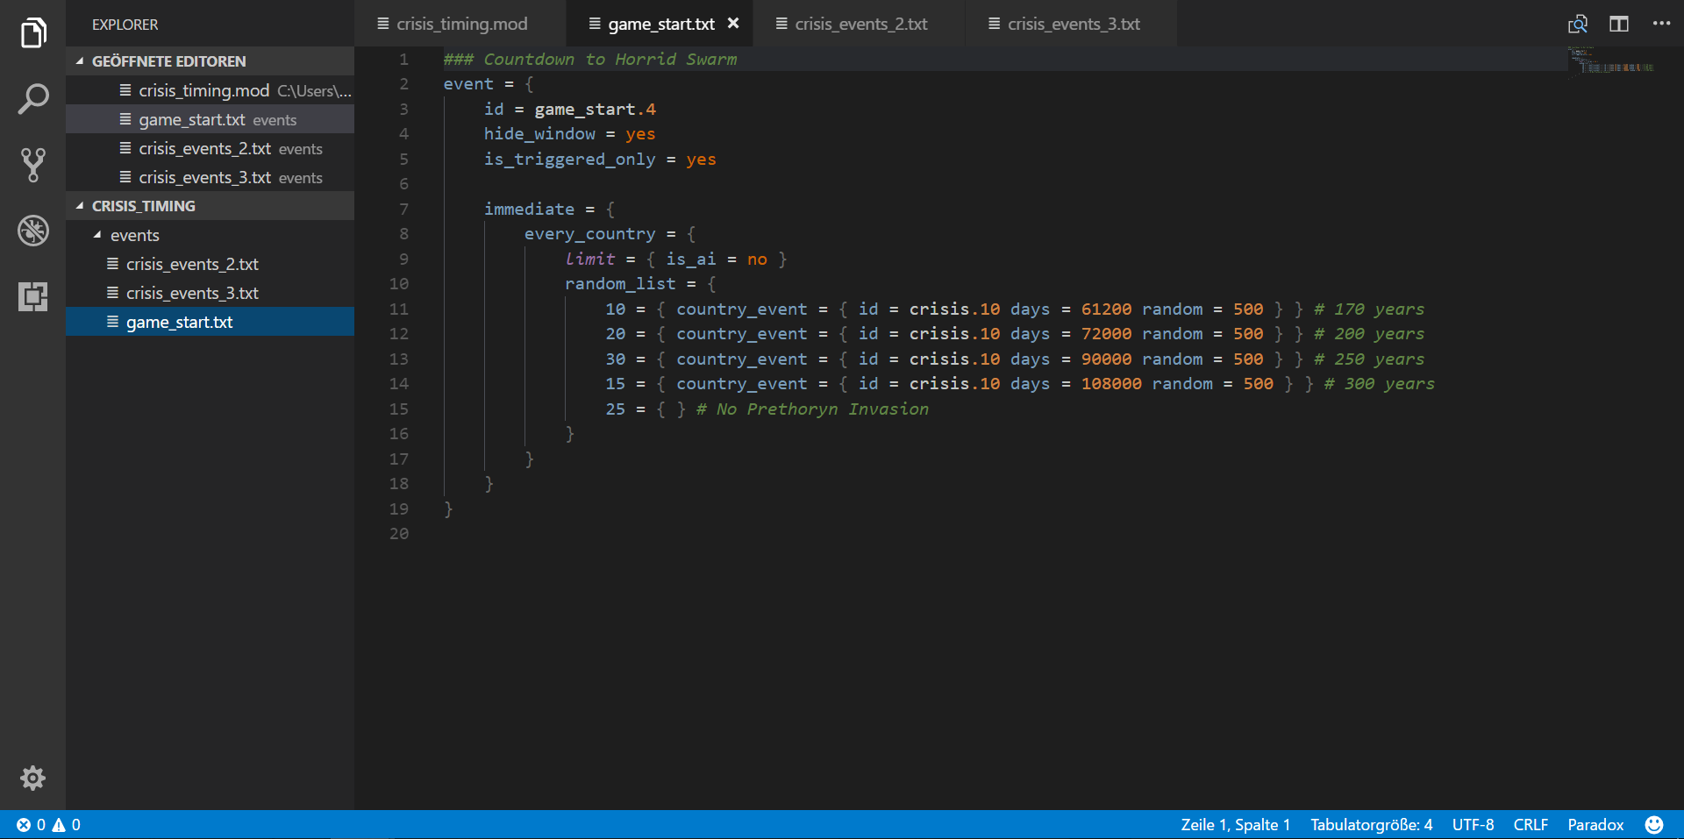Click the limit keyword on line 9
The image size is (1684, 839).
590,260
